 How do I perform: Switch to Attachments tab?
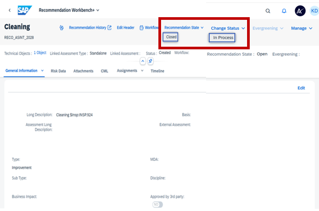coord(83,71)
